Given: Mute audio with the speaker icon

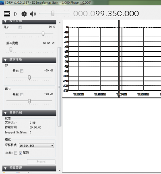Looking at the screenshot, I should tap(33, 14).
